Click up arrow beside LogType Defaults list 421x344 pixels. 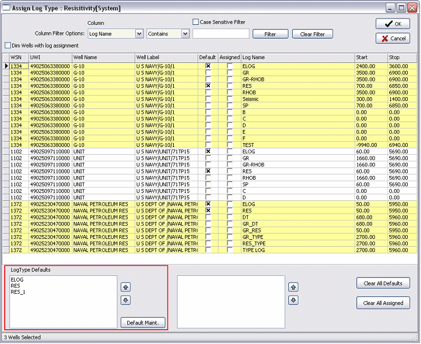coord(126,287)
